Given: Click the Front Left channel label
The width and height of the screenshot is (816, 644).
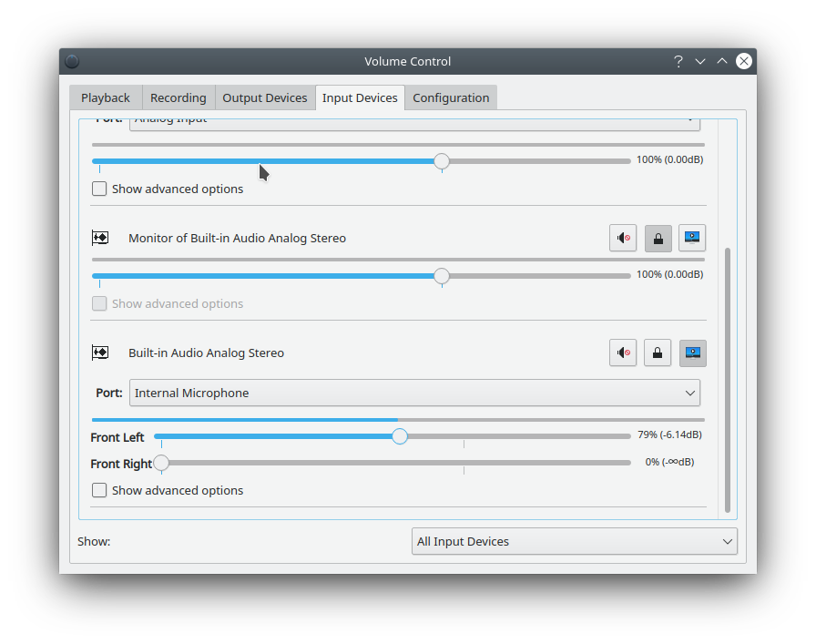Looking at the screenshot, I should click(x=117, y=437).
